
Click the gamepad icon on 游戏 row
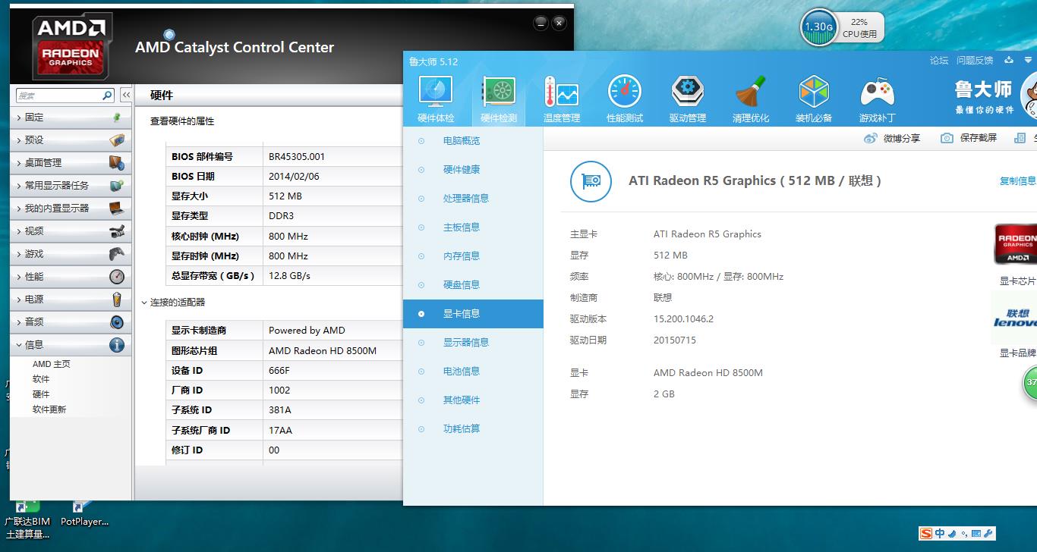click(x=116, y=254)
